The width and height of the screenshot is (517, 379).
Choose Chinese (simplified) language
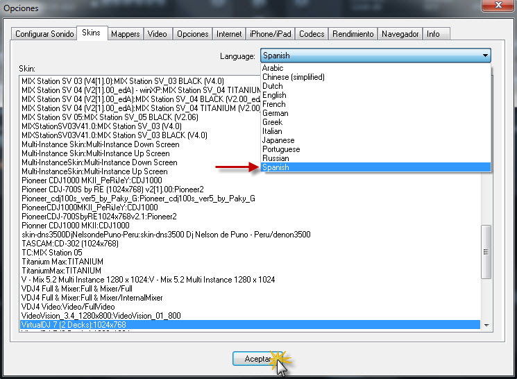pos(375,77)
